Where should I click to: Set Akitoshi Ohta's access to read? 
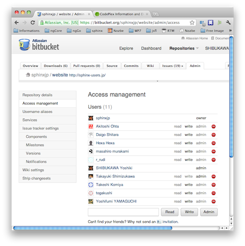tap(178, 126)
